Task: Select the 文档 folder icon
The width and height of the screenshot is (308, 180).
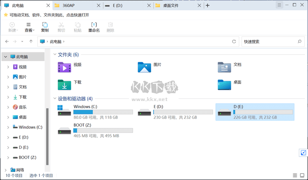Action: [224, 67]
